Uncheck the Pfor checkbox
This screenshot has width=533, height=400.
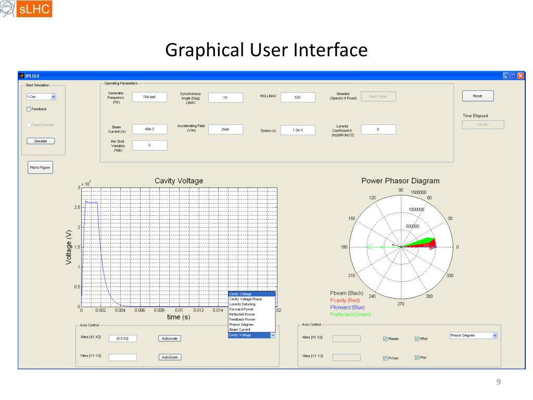417,357
